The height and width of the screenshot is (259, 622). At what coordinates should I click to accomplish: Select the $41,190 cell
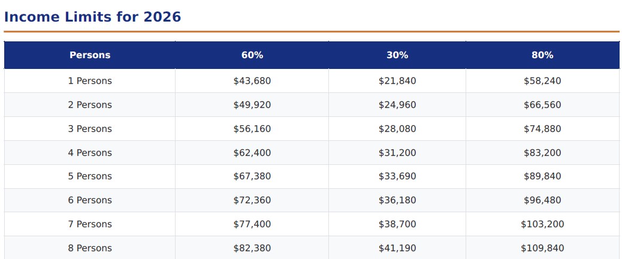(x=397, y=248)
